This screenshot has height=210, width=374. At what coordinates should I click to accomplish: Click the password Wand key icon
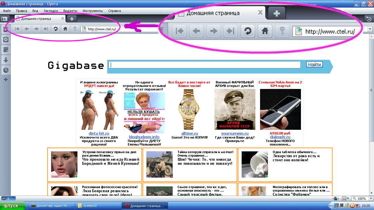[75, 29]
